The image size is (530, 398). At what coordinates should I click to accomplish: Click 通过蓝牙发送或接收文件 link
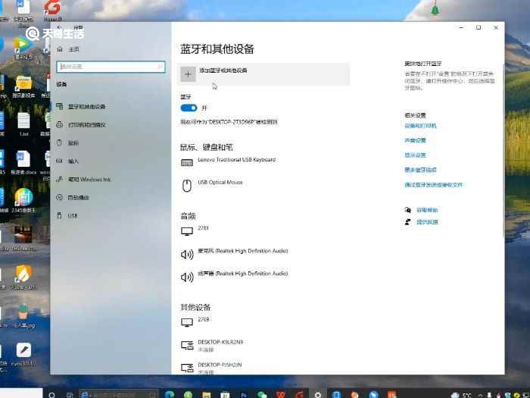(x=433, y=185)
